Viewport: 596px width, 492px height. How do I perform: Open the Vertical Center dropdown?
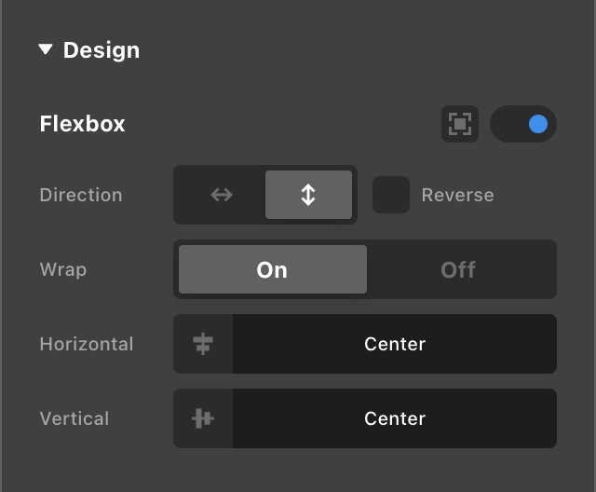(395, 418)
